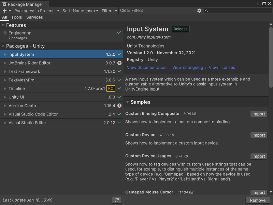Viewport: 273px width, 205px height.
Task: Click the add package (+) icon
Action: click(4, 11)
